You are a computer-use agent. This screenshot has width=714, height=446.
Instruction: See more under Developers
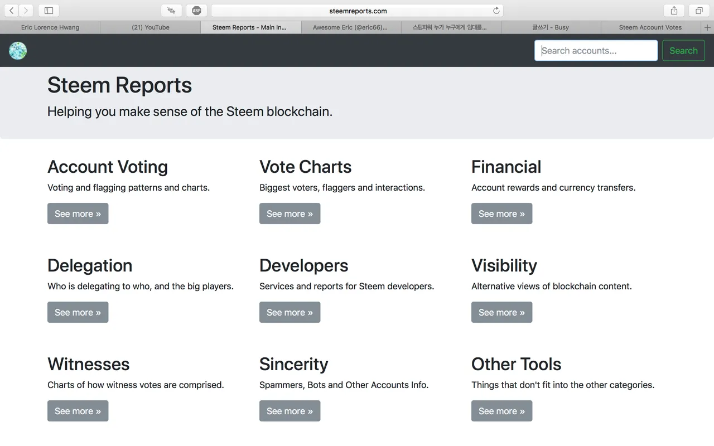(x=290, y=312)
